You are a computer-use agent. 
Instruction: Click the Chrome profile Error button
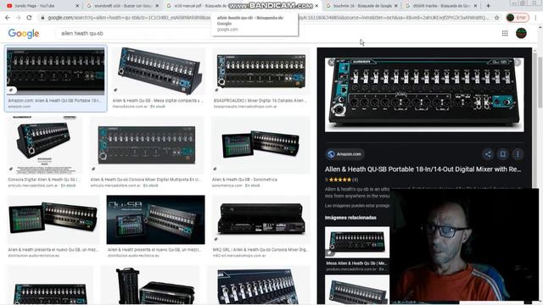click(518, 18)
